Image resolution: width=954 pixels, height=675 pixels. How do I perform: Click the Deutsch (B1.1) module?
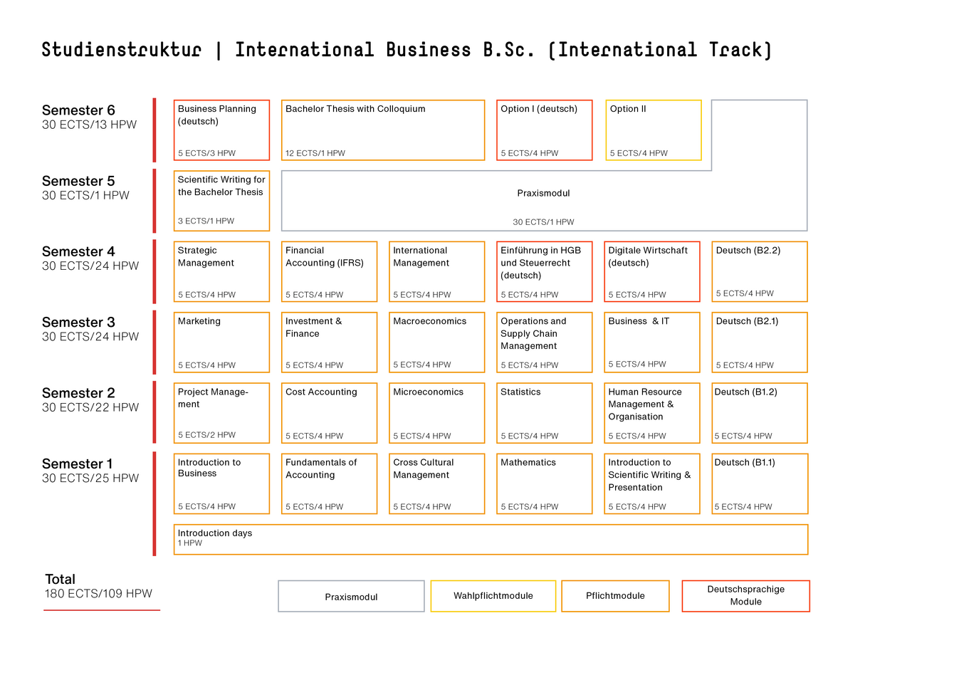tap(760, 483)
